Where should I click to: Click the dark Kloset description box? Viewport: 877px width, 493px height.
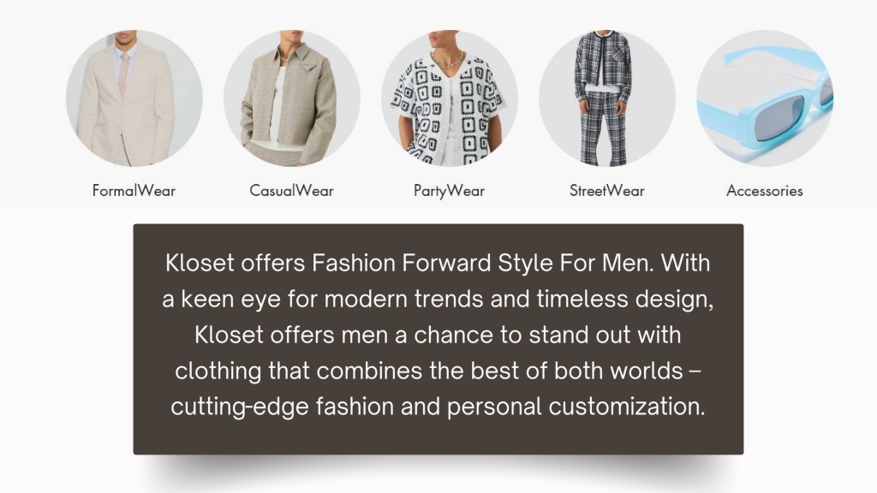(x=438, y=339)
